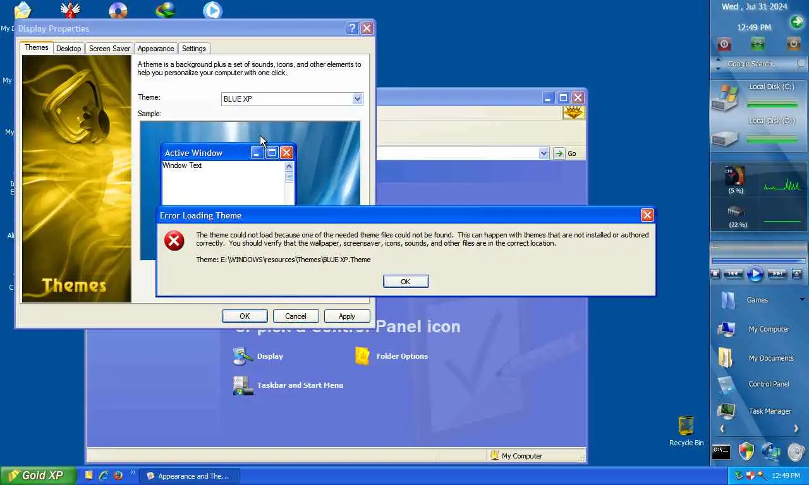The width and height of the screenshot is (809, 485).
Task: Click the red shutdown icon in the sidebar
Action: click(x=724, y=44)
